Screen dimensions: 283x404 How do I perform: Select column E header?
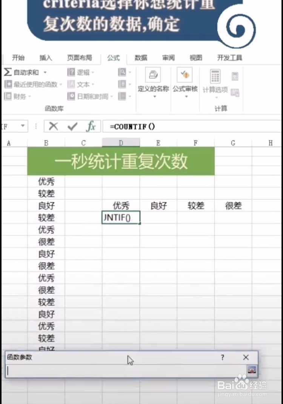click(x=158, y=143)
